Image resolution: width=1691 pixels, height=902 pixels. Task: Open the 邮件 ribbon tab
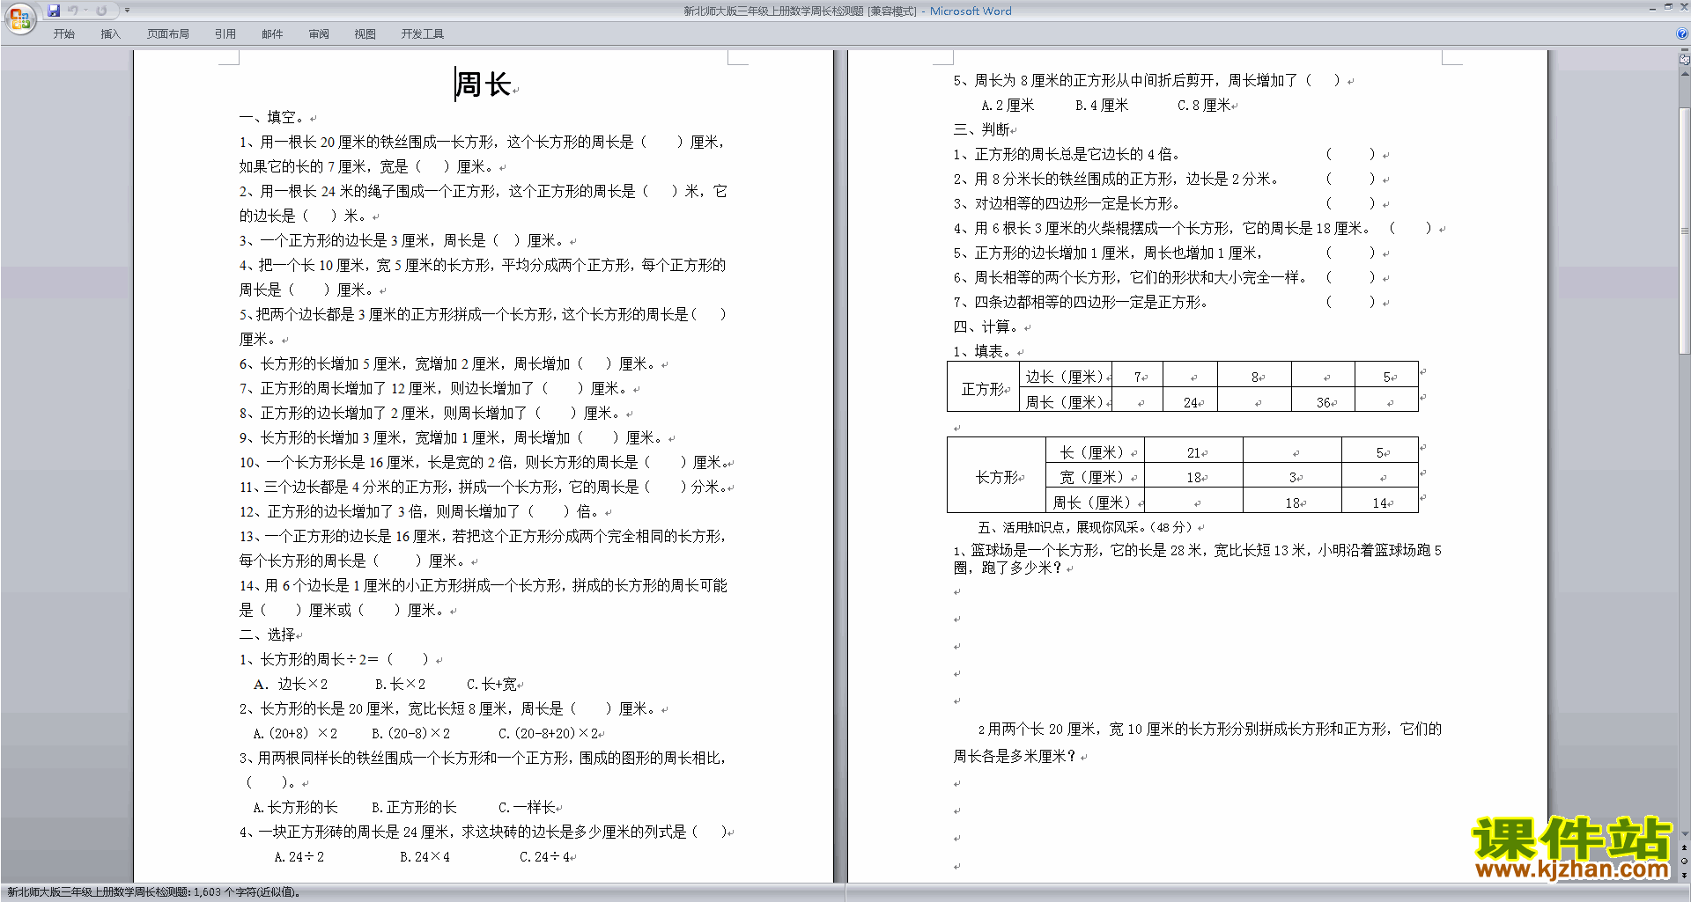tap(272, 34)
